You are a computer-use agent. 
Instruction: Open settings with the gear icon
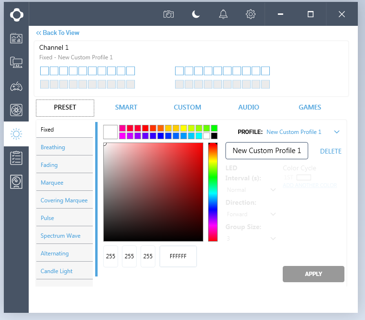point(250,14)
